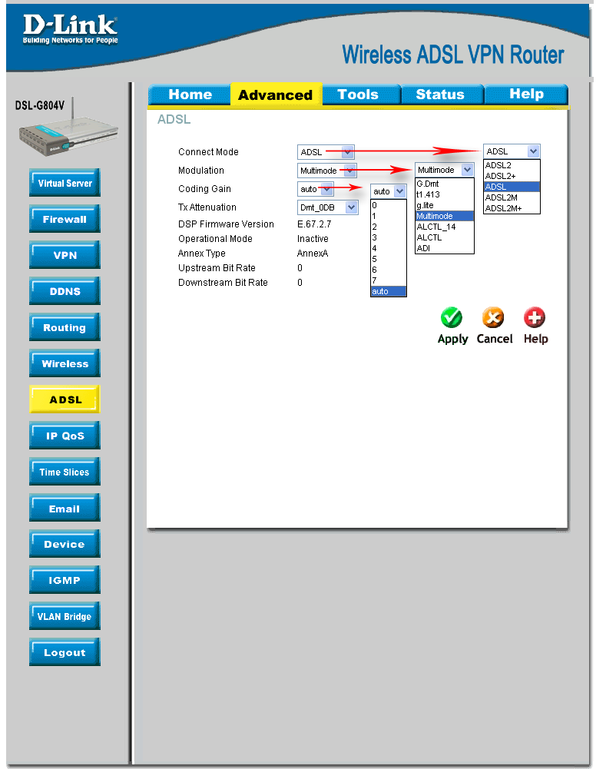Select coding gain value 2

389,227
